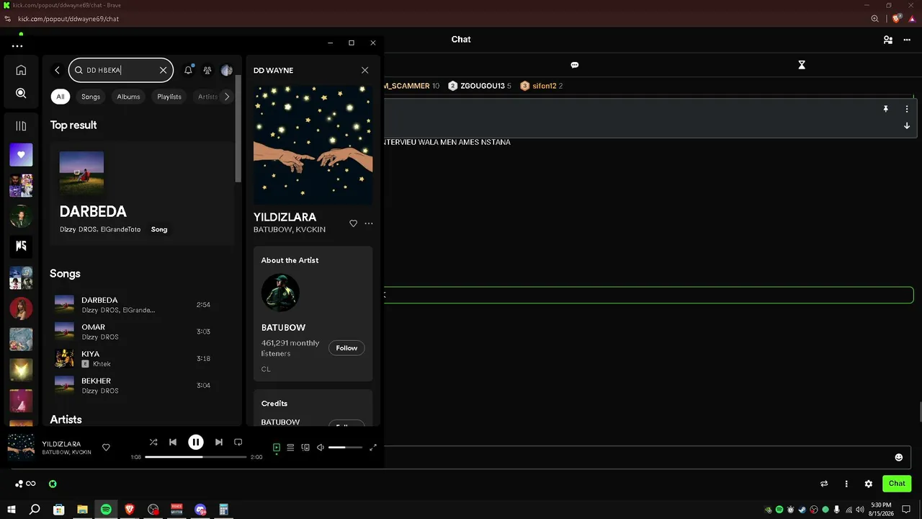Save YILDIZLARA from the bottom player bar
Viewport: 922px width, 519px height.
tap(106, 448)
